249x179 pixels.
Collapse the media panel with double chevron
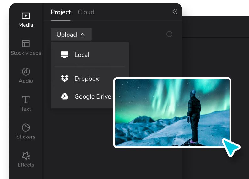[x=175, y=12]
